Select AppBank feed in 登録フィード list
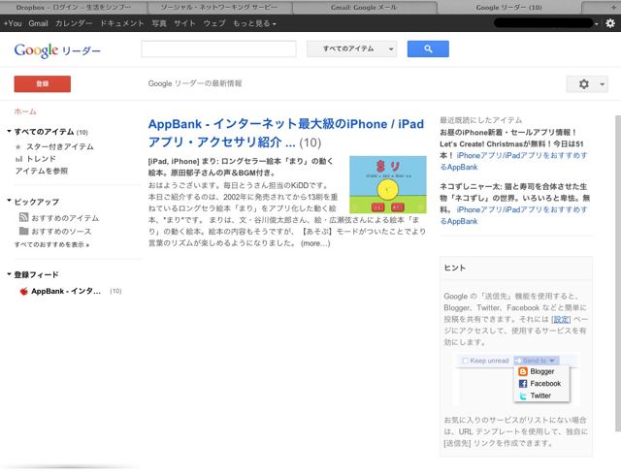Viewport: 621px width, 475px height. click(x=66, y=292)
